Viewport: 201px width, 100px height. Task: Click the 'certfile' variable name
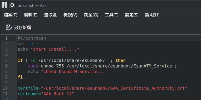28,88
